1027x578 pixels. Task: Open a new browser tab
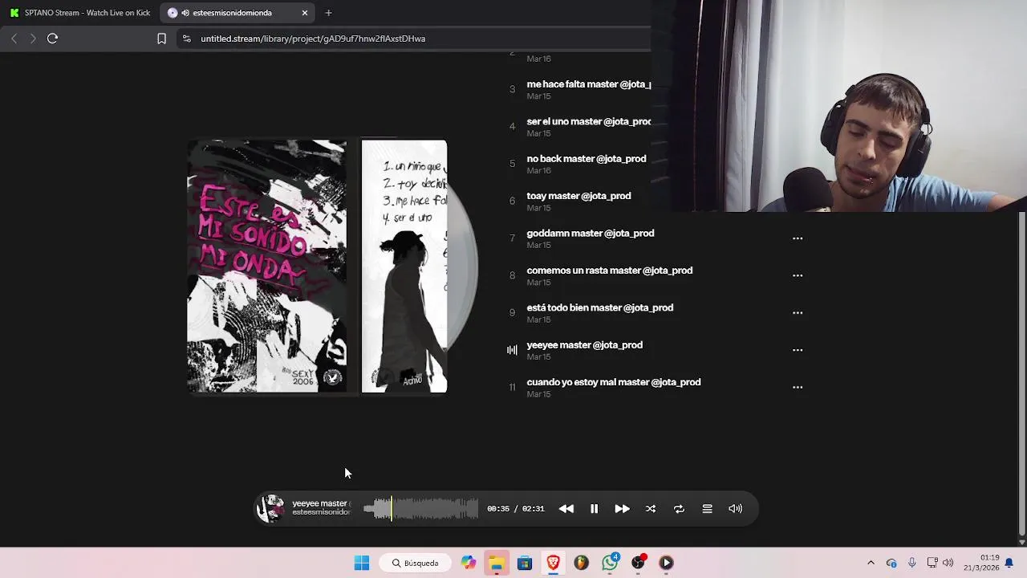click(328, 13)
